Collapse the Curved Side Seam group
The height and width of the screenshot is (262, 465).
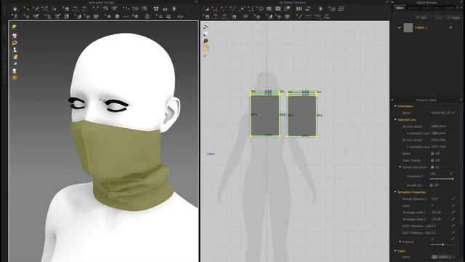pos(400,167)
